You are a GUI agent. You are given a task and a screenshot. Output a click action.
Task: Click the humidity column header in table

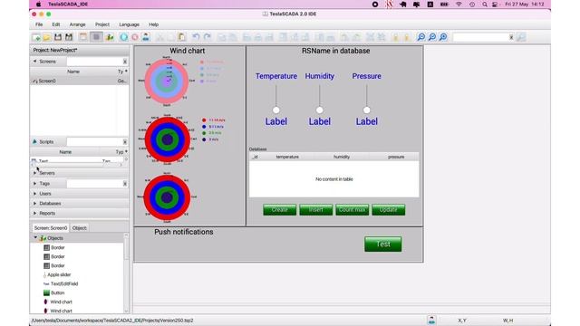tap(342, 157)
